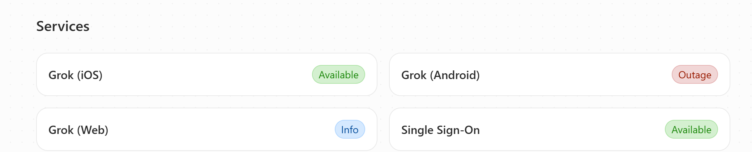Screen dimensions: 752x152
Task: Click the red Outage badge for Grok (Android)
Action: (695, 75)
